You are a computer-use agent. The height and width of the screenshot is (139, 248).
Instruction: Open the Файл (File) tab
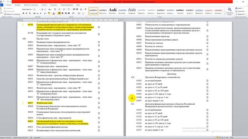pos(1,5)
